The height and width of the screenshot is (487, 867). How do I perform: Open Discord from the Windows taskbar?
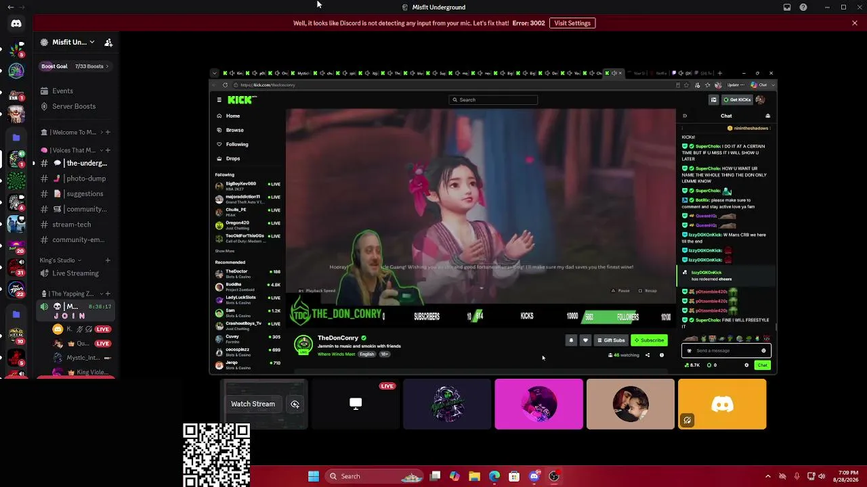(534, 476)
